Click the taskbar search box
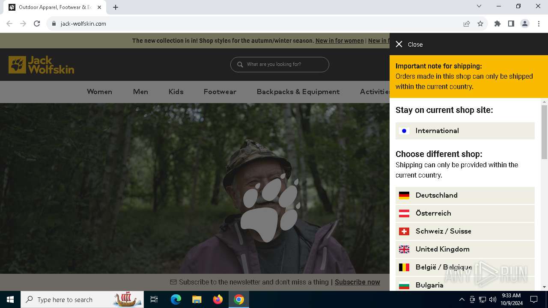 (x=82, y=299)
